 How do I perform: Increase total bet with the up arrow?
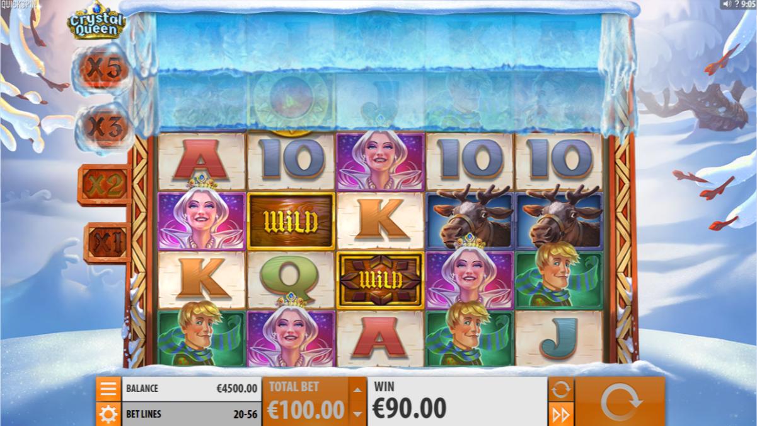click(x=357, y=389)
